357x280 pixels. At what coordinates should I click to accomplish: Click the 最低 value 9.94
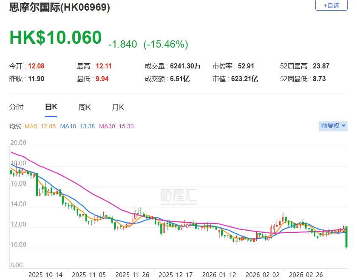102,79
